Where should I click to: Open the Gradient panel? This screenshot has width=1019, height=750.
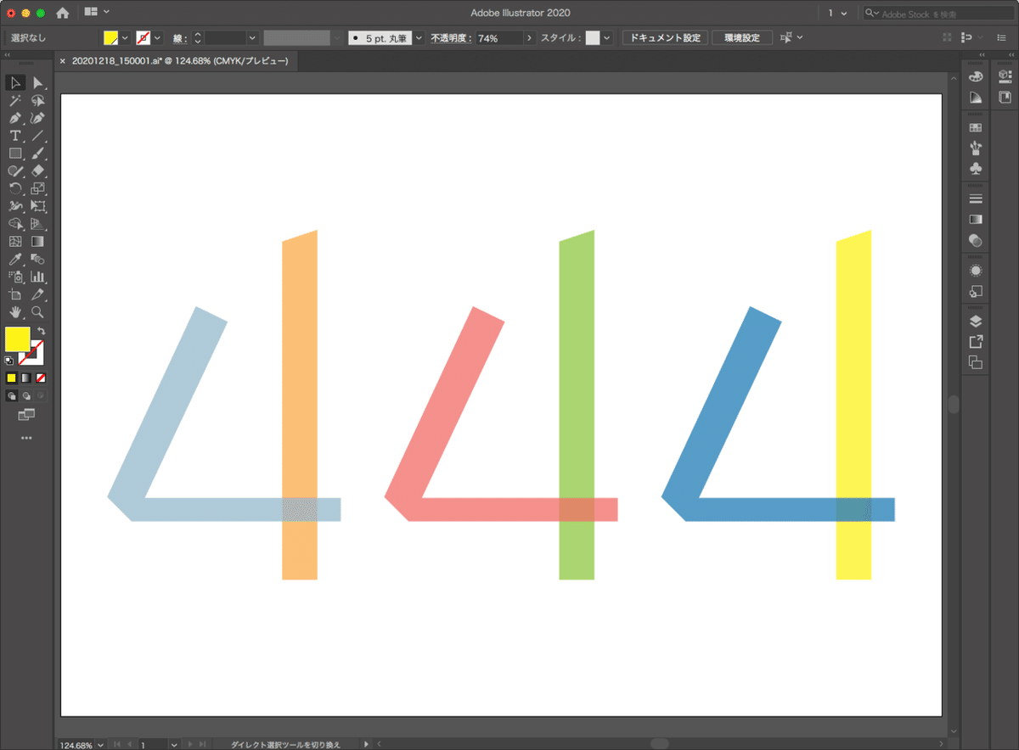tap(976, 220)
